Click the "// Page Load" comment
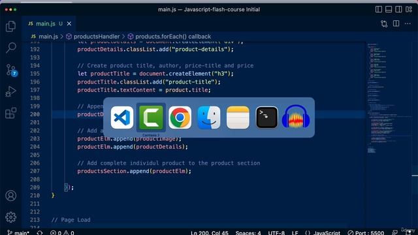 71,220
